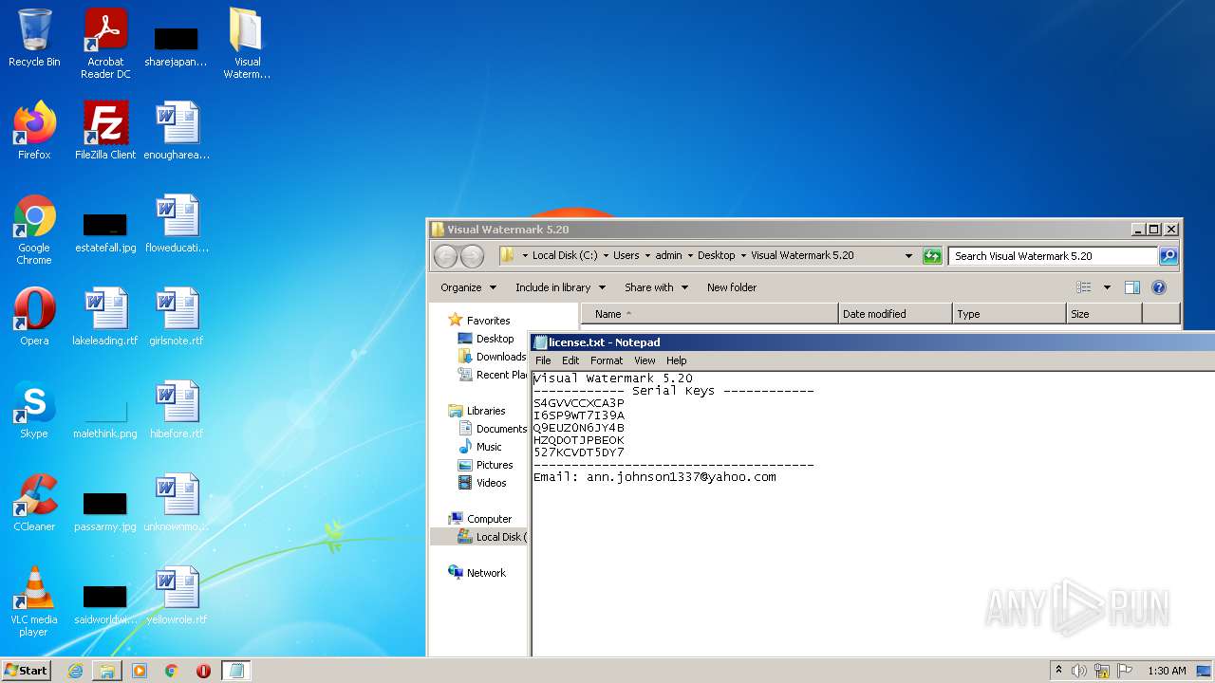Screen dimensions: 1215x683
Task: Launch Google Chrome desktop shortcut
Action: point(34,229)
